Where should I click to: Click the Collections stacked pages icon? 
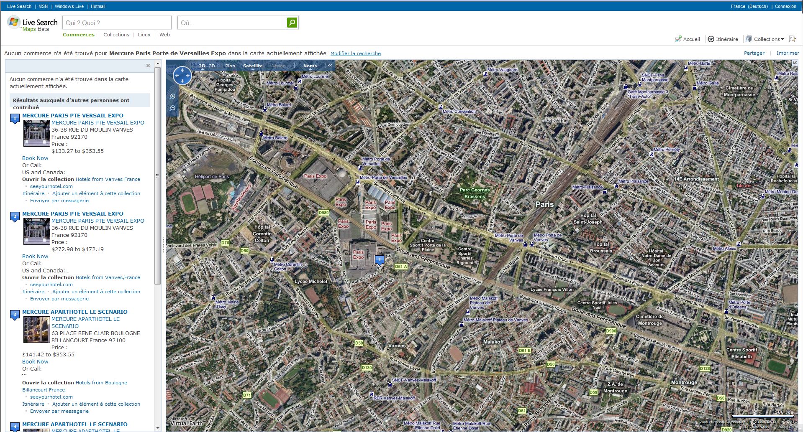click(749, 39)
